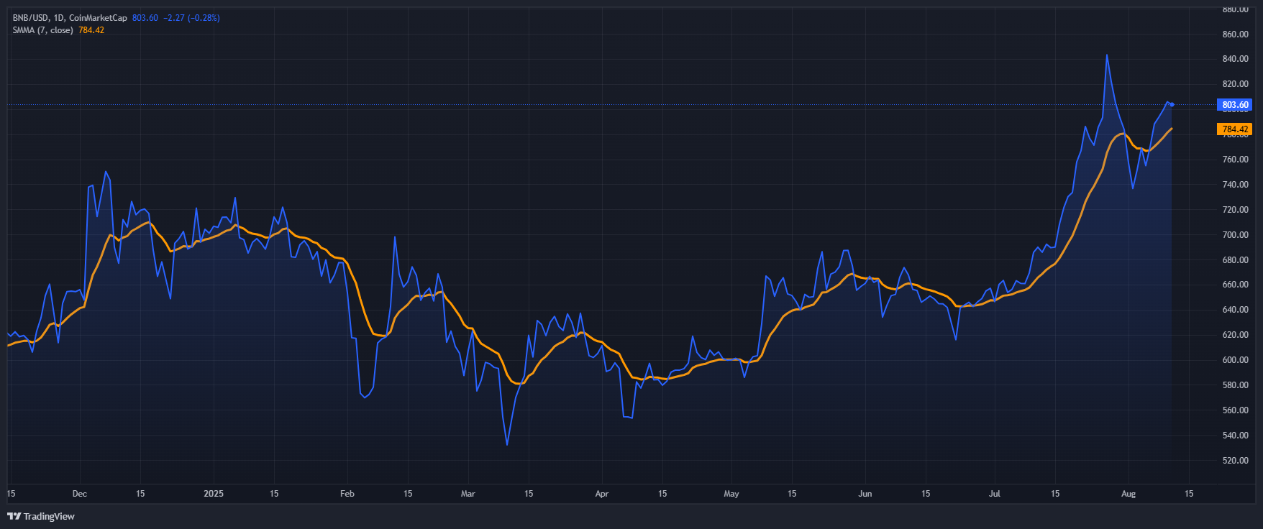Click the orange 784.42 axis label

click(x=1234, y=129)
